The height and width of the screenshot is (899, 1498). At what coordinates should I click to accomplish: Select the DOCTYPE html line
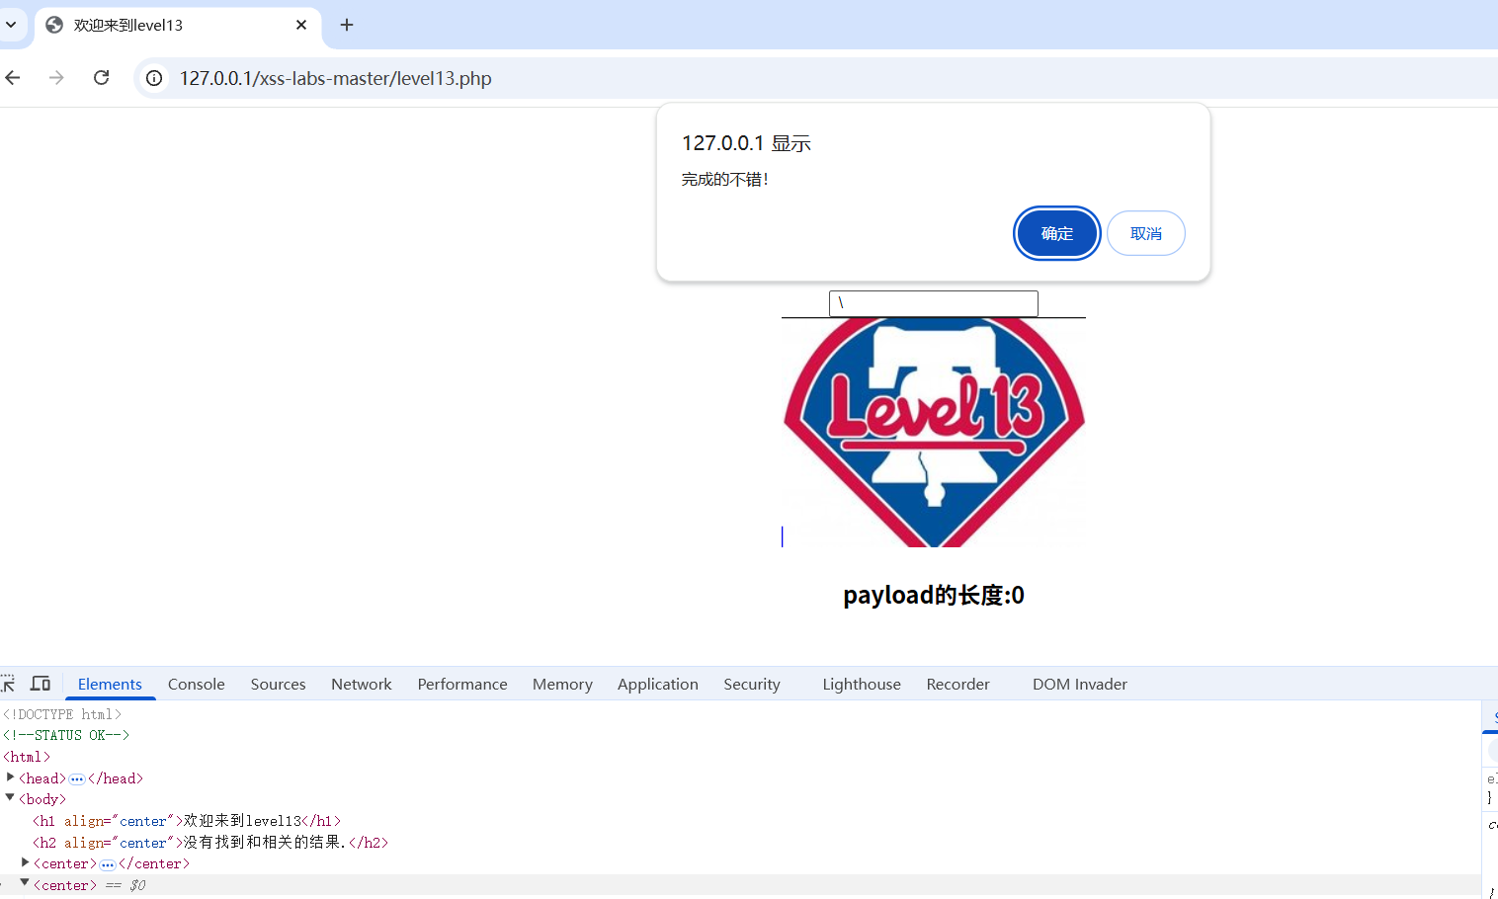(62, 714)
